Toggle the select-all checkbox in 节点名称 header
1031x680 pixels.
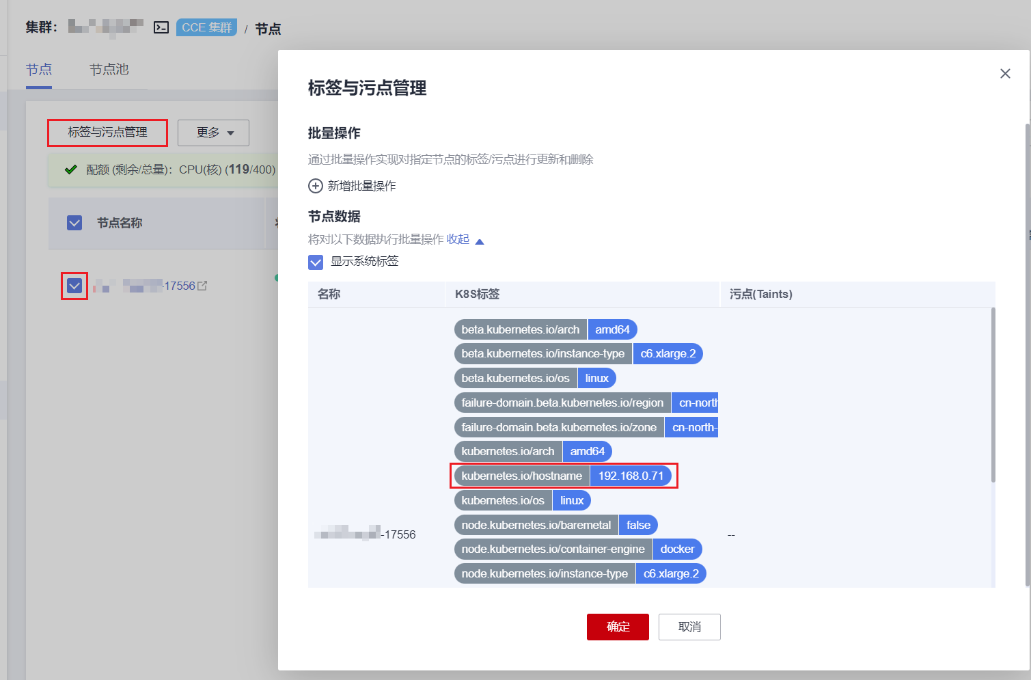click(74, 223)
